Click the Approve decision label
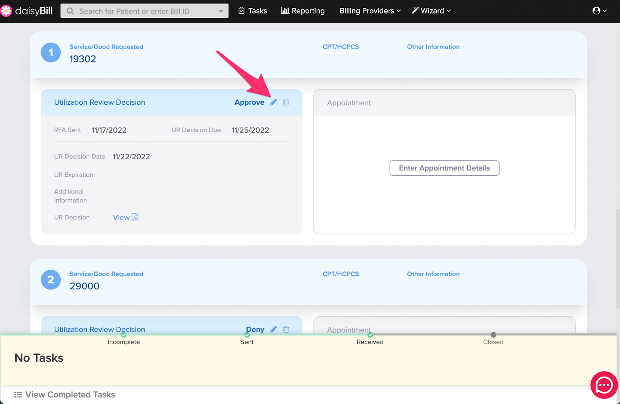The height and width of the screenshot is (404, 620). 249,102
